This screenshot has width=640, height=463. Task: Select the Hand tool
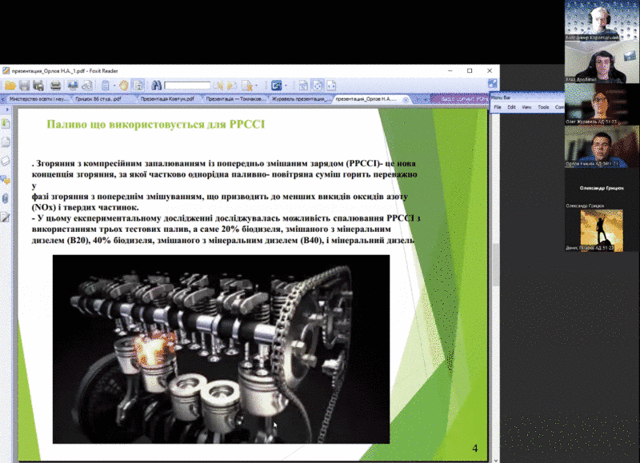(x=124, y=86)
